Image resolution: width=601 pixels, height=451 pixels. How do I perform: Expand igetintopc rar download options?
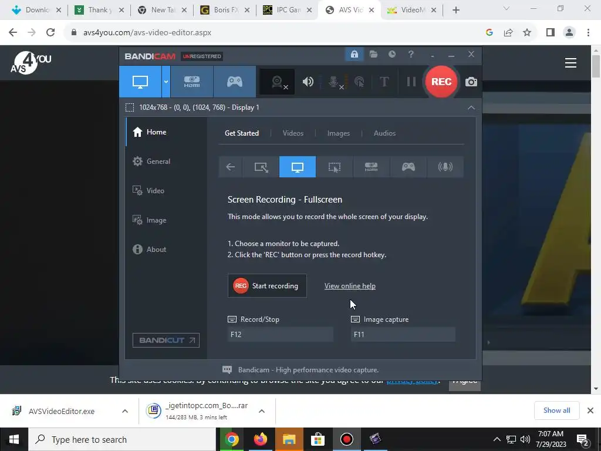(x=262, y=411)
